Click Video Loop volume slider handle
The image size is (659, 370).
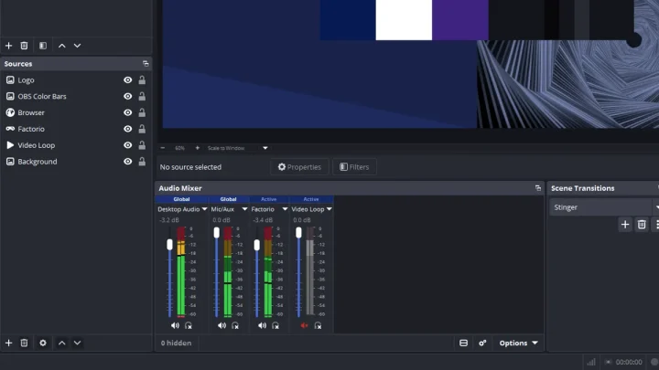coord(298,232)
